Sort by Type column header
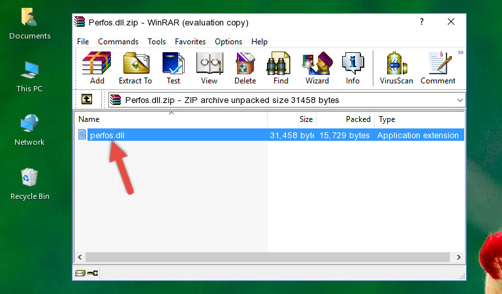502x294 pixels. tap(419, 119)
